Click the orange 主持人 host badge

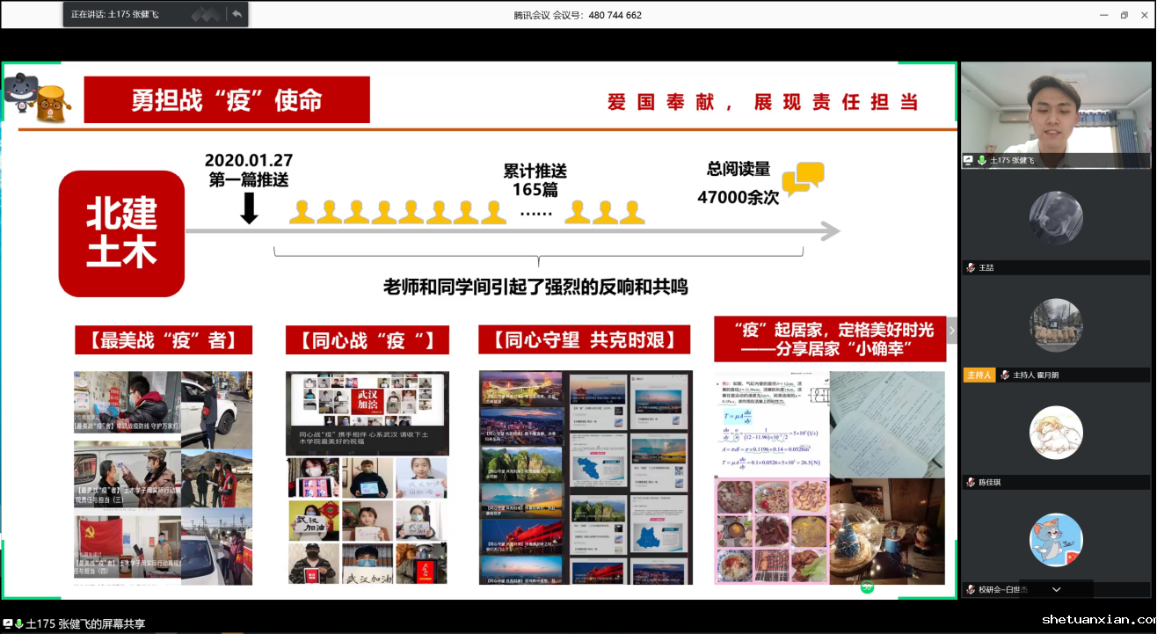tap(979, 375)
